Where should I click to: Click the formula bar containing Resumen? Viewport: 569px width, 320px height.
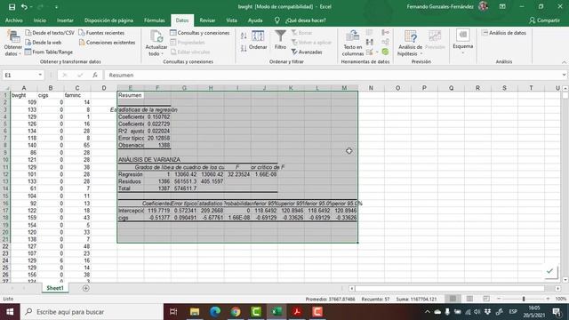tap(334, 75)
